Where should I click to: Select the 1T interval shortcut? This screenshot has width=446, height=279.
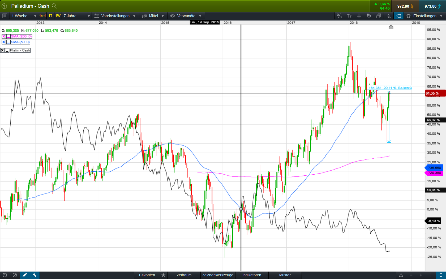pyautogui.click(x=50, y=16)
